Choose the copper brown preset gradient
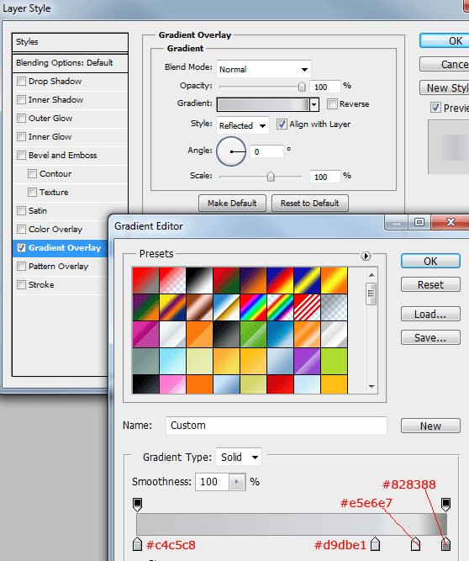 coord(199,307)
